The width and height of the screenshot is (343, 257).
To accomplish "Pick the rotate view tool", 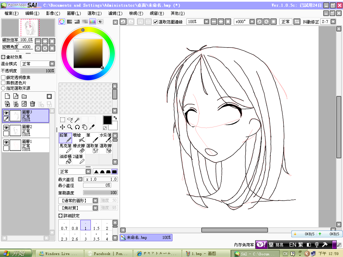I will pyautogui.click(x=77, y=127).
